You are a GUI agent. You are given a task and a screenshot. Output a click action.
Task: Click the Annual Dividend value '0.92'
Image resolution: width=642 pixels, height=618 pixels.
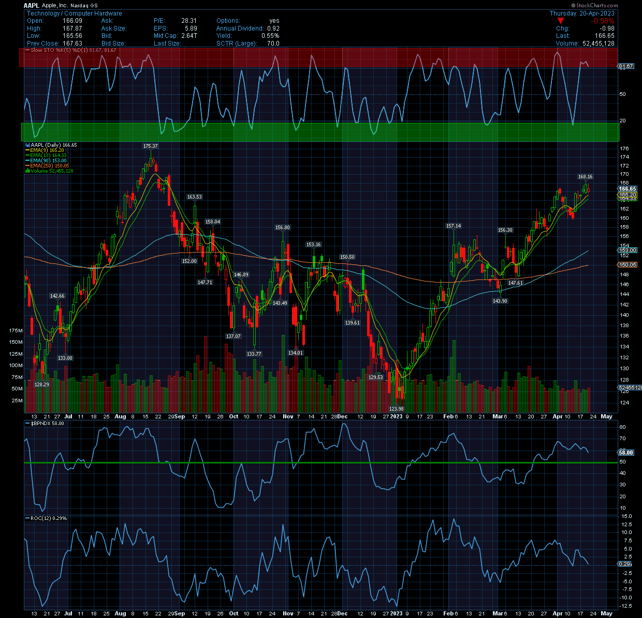(x=273, y=28)
